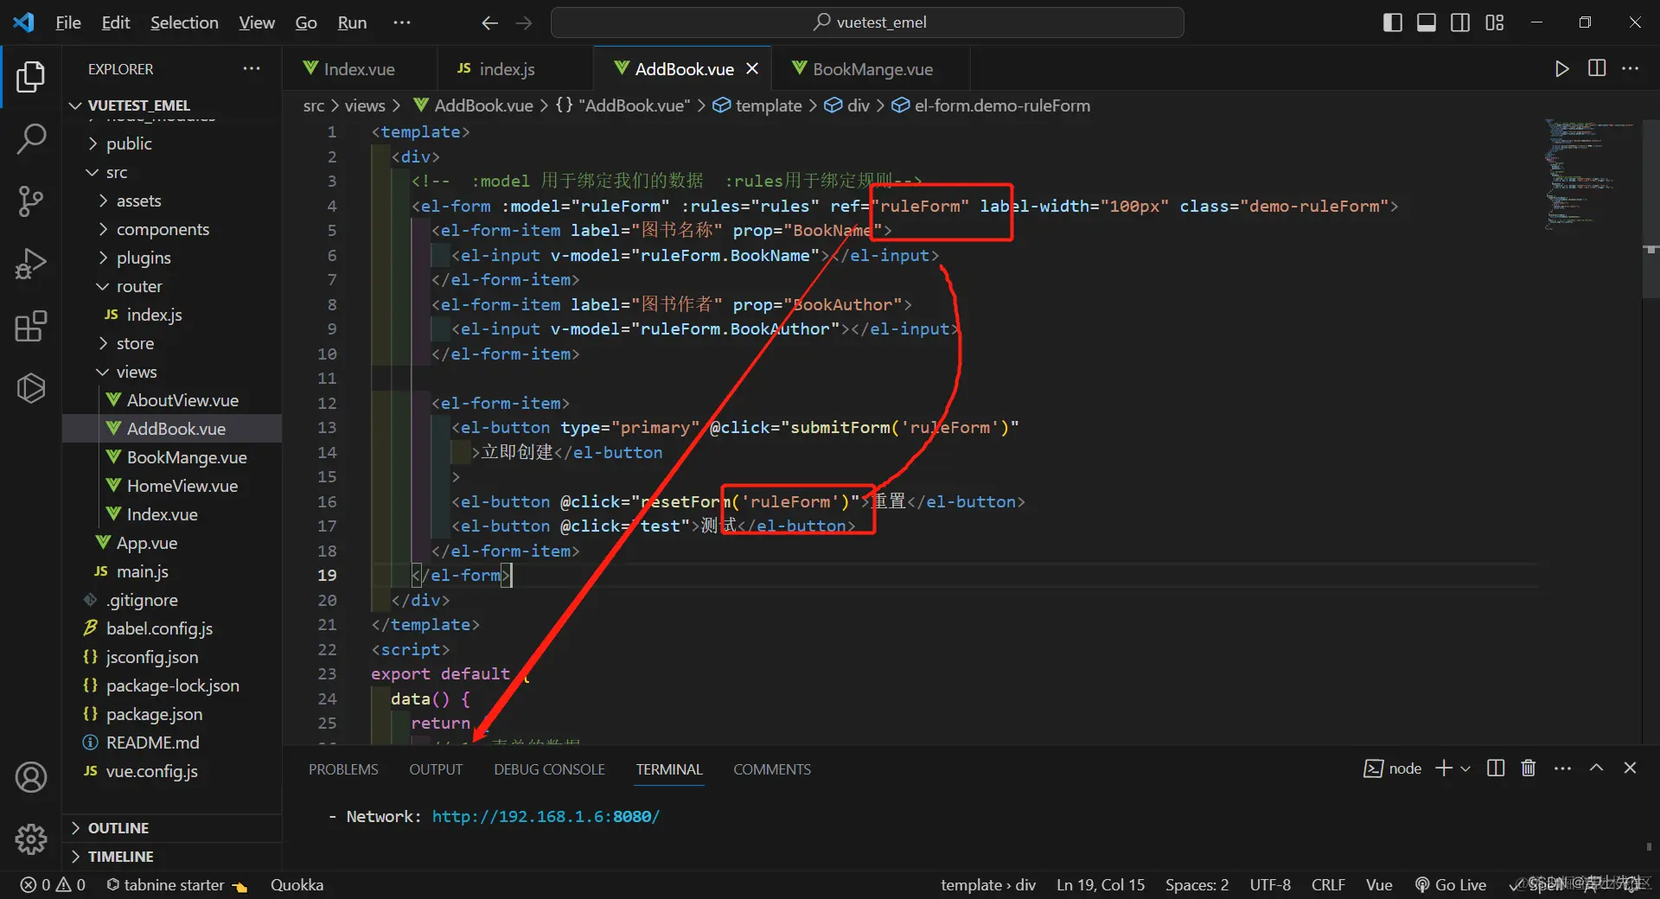Click the vuetest_emel command center search

[x=867, y=22]
